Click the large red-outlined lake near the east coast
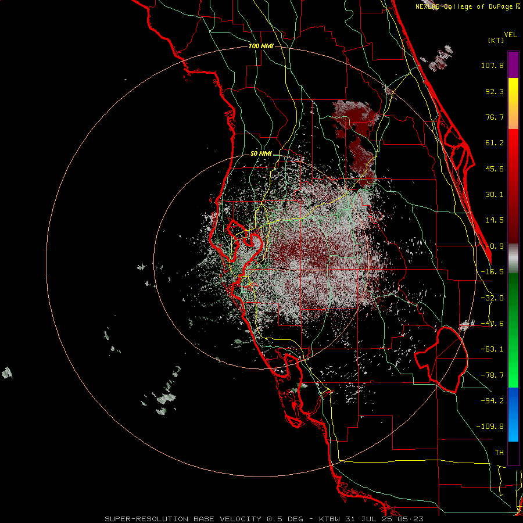Image resolution: width=523 pixels, height=523 pixels. [x=442, y=360]
